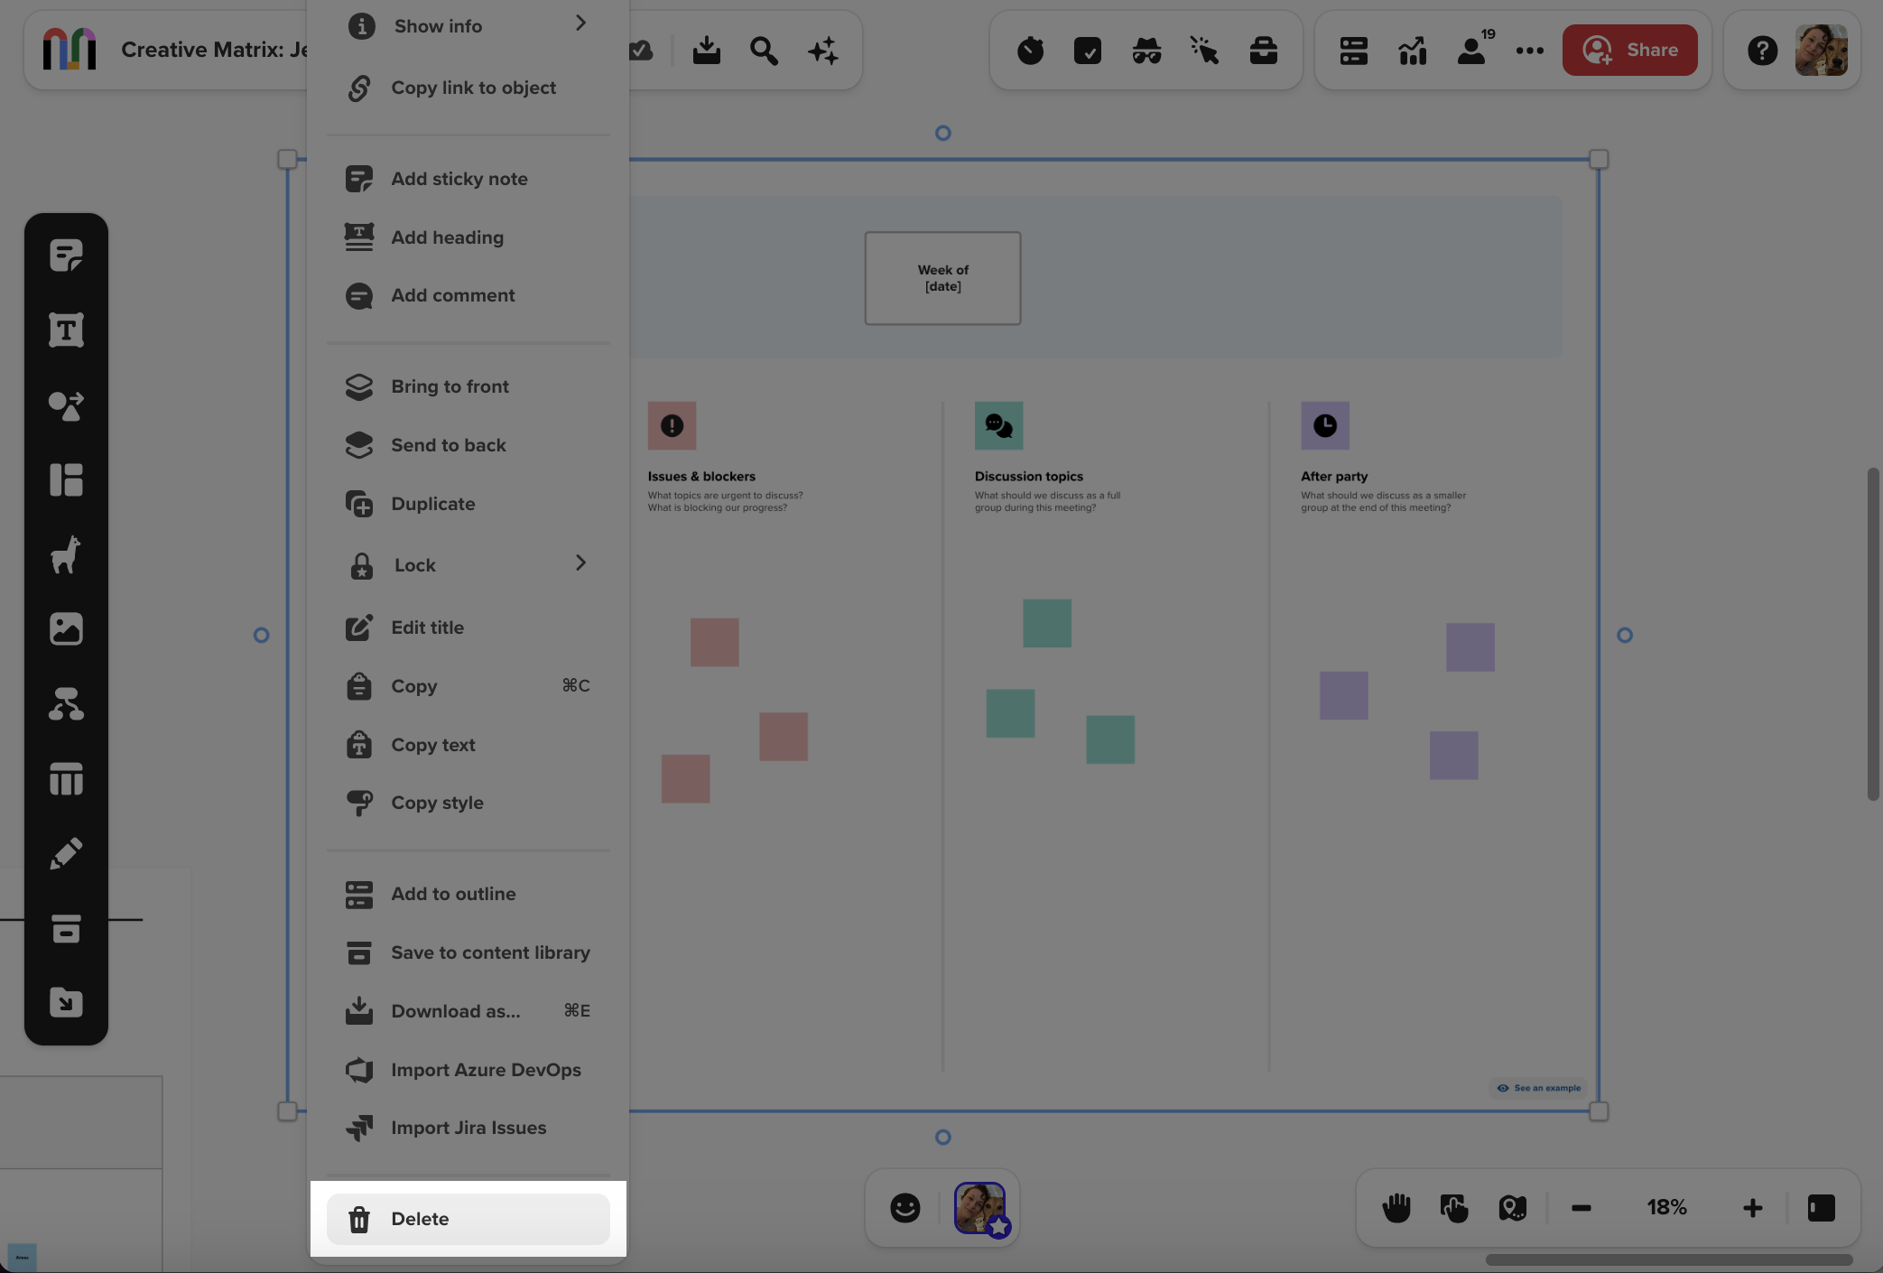Open the drawing pencil tool
The image size is (1883, 1273).
pyautogui.click(x=66, y=852)
